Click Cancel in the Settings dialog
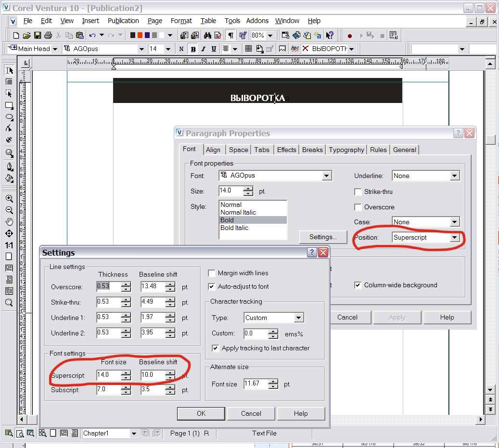 click(x=251, y=413)
